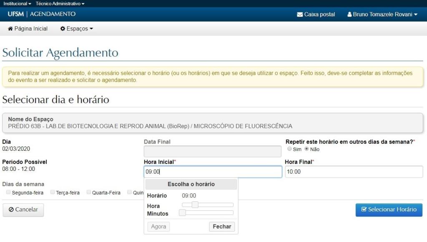Expand the Técnico Administrativo dropdown
This screenshot has height=242, width=427.
(60, 3)
